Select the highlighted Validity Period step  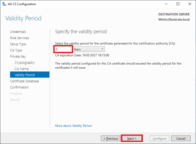click(25, 75)
